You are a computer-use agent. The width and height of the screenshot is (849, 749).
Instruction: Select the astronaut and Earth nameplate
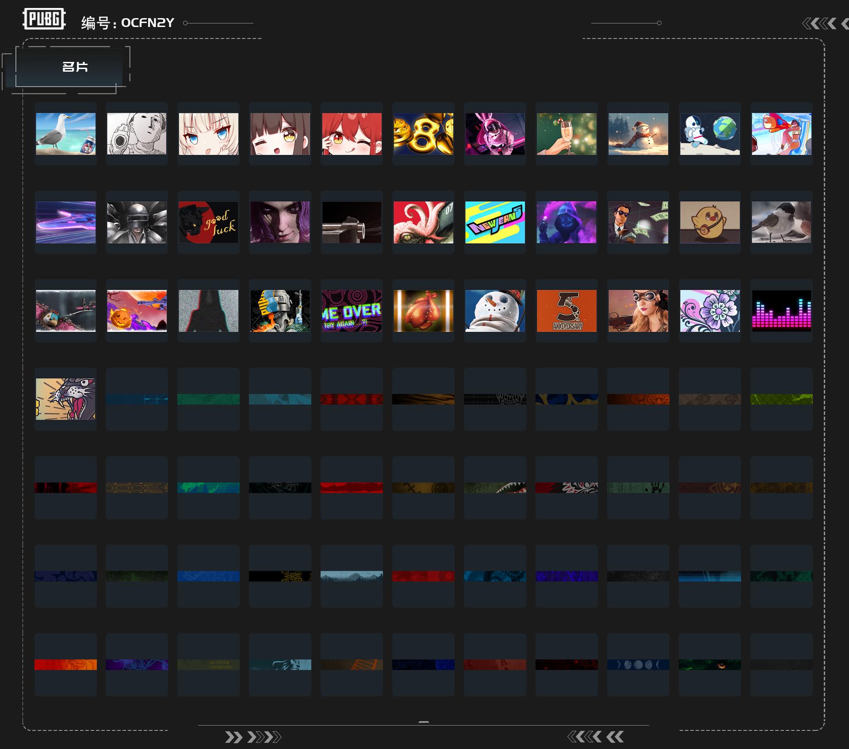click(x=710, y=134)
